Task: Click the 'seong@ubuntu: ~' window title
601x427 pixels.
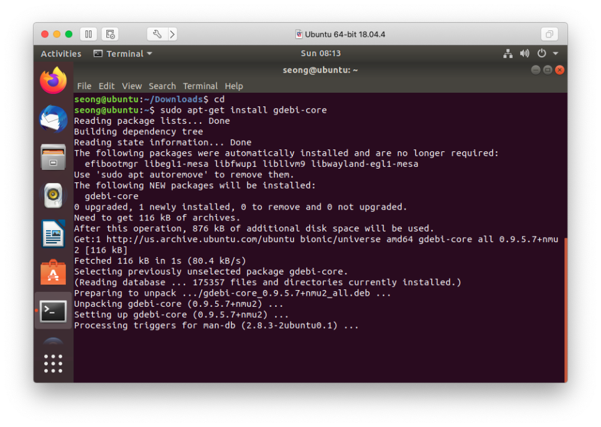Action: (x=320, y=70)
